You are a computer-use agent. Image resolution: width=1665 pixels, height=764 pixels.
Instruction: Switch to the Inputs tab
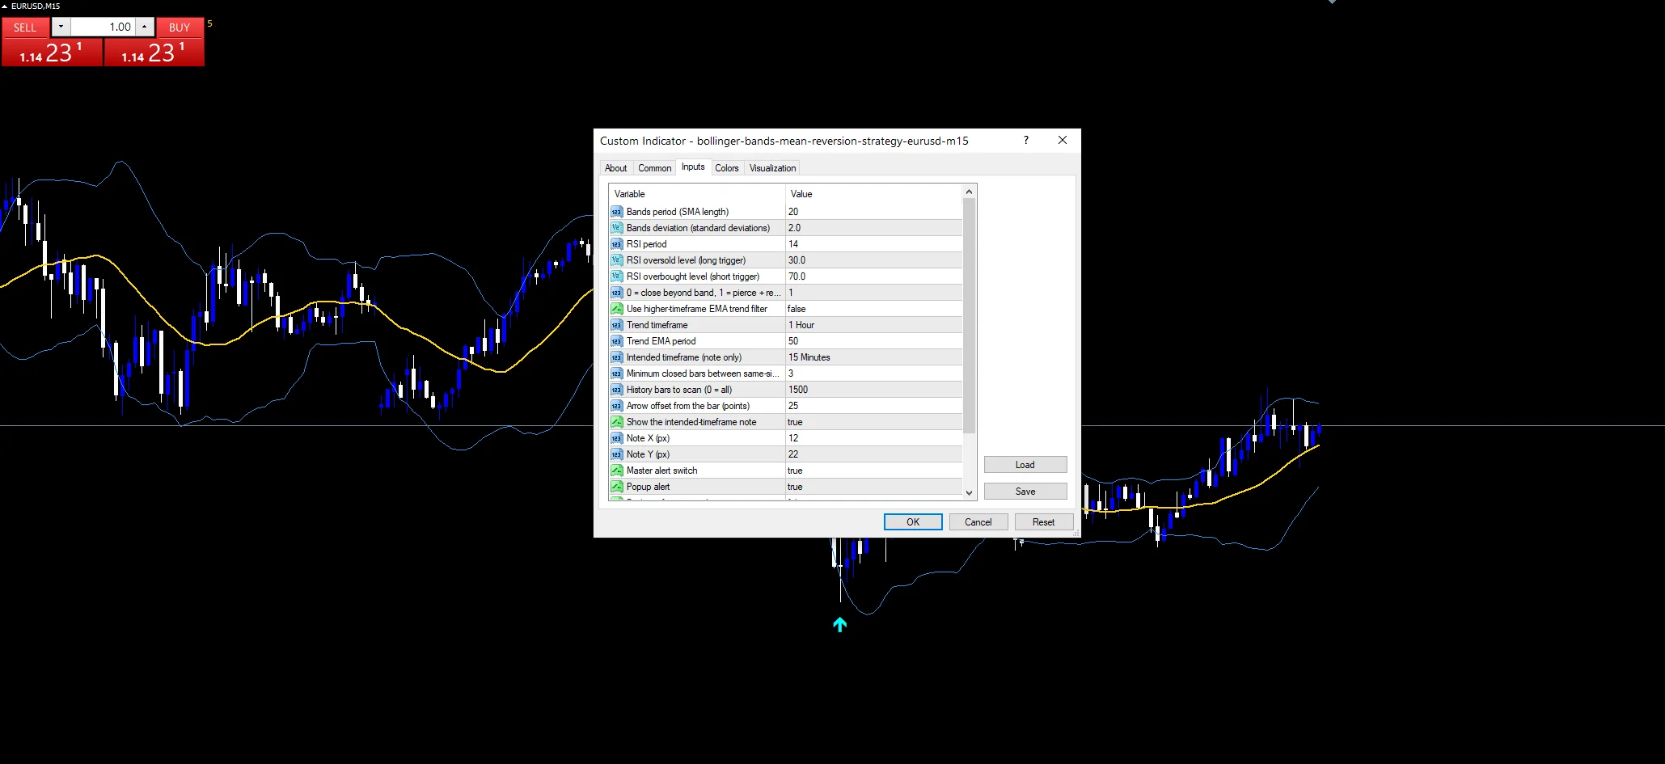(693, 167)
